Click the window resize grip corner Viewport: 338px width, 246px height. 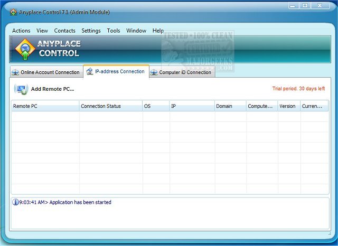[x=330, y=234]
